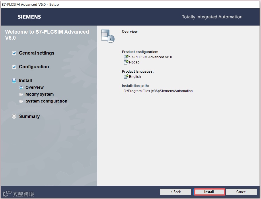Viewport: 261px width, 199px height.
Task: Go back with the < Back button
Action: pos(176,192)
